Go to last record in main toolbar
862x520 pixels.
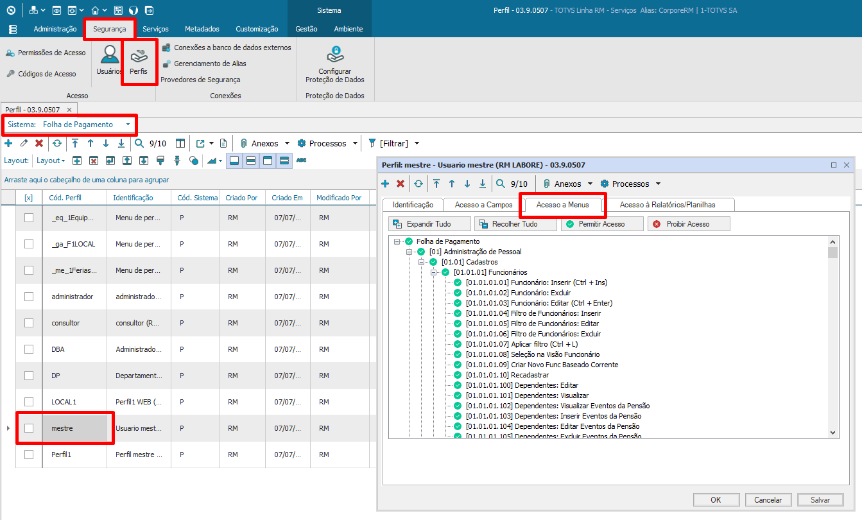121,143
